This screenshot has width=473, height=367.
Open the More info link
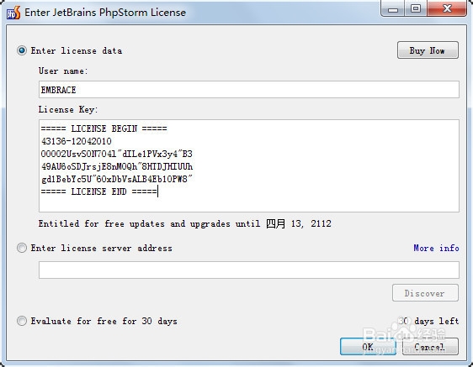pyautogui.click(x=436, y=248)
